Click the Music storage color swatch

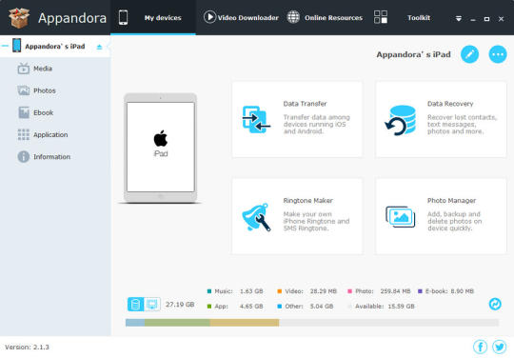point(209,291)
